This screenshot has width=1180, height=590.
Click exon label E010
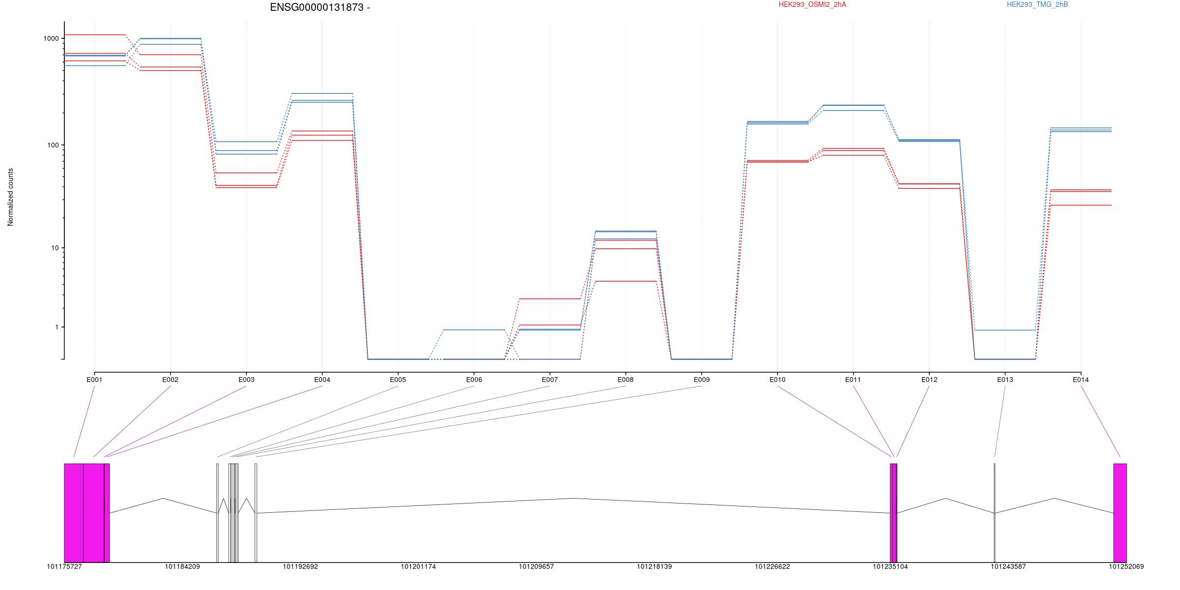pos(777,380)
